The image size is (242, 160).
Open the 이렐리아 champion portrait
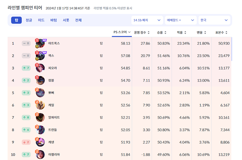[x=40, y=154]
